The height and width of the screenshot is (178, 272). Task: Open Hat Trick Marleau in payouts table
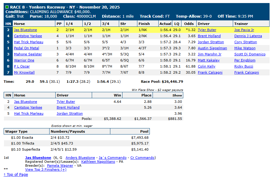pyautogui.click(x=29, y=113)
